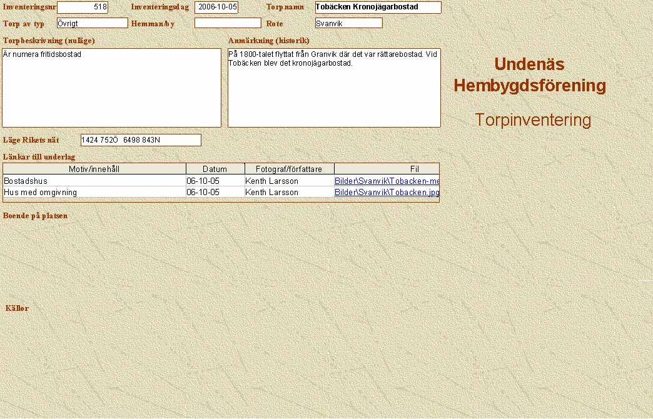The height and width of the screenshot is (419, 653).
Task: Focus the Torp av typ field
Action: point(92,23)
